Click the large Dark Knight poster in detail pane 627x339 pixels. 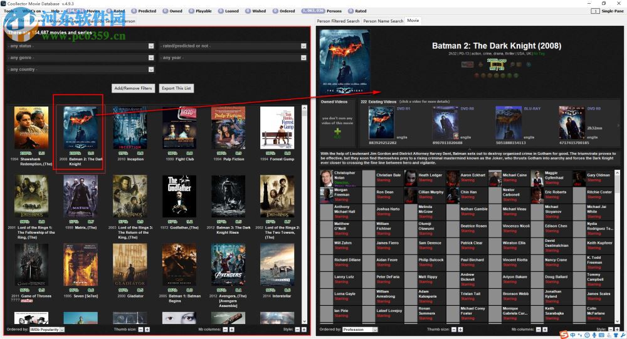345,61
